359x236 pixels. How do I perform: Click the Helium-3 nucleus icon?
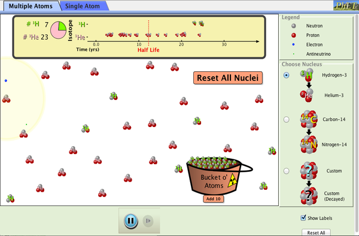[307, 95]
